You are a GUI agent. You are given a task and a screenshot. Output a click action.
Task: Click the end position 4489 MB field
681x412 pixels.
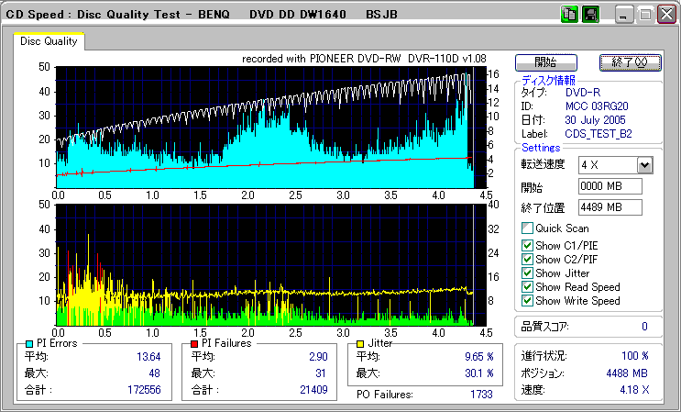coord(610,206)
